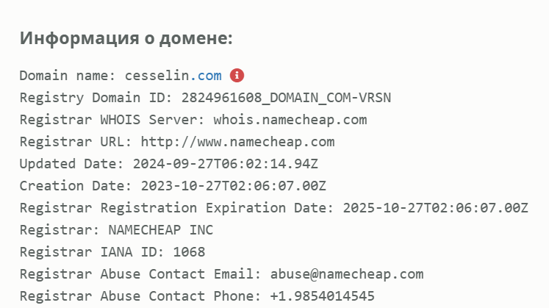Click the NAMECHEAP INC registrar name
Viewport: 549px width, 308px height.
pos(161,230)
